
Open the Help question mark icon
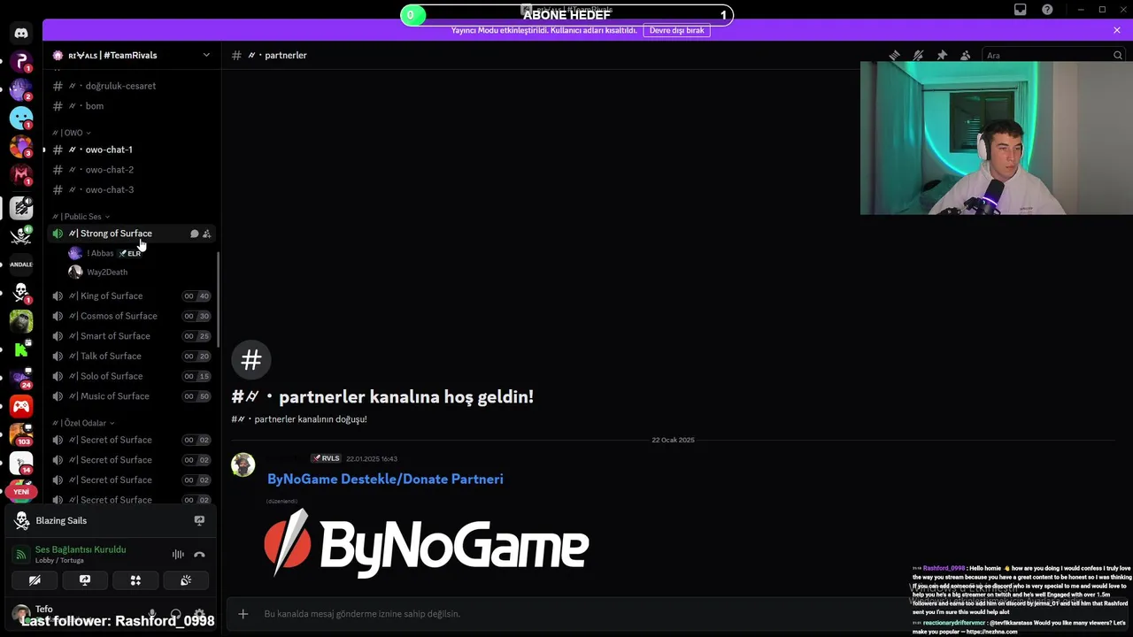pos(1047,10)
